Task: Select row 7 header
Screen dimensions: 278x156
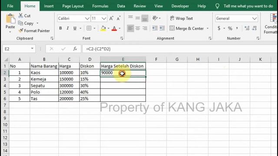Action: click(x=5, y=105)
